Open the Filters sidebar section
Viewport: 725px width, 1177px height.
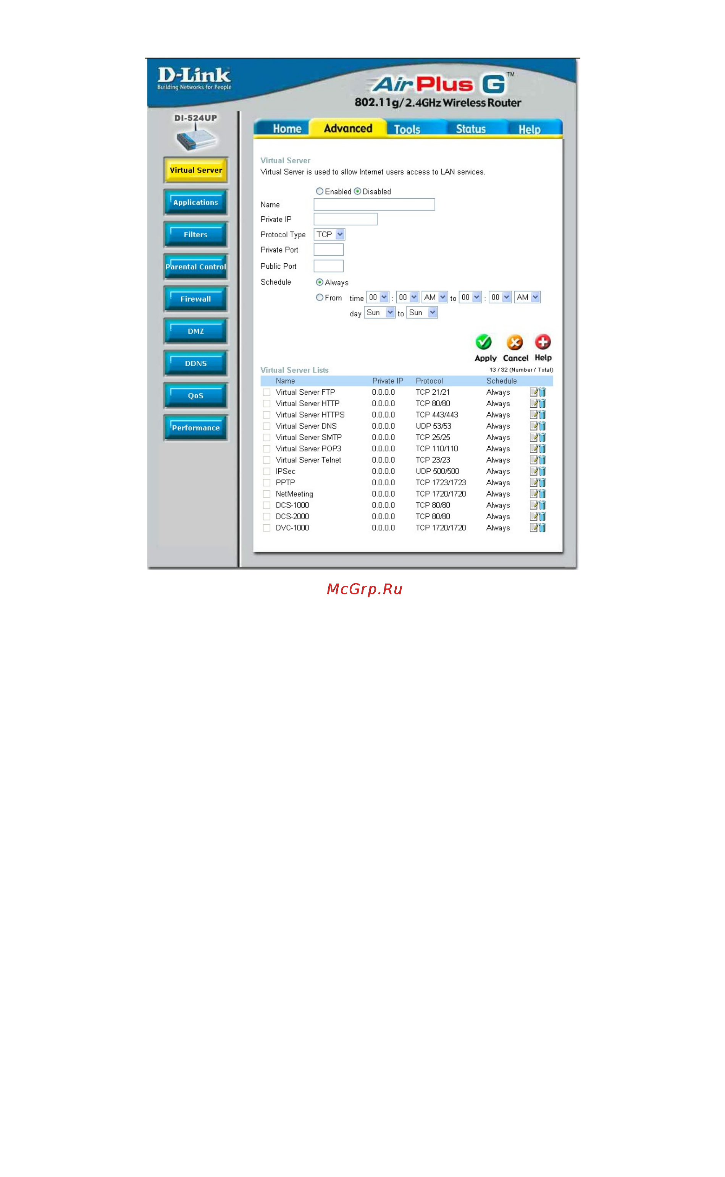(195, 235)
